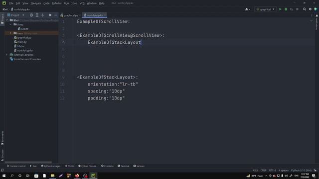The width and height of the screenshot is (319, 179).
Task: Start debugging with the green bug icon
Action: pyautogui.click(x=286, y=9)
